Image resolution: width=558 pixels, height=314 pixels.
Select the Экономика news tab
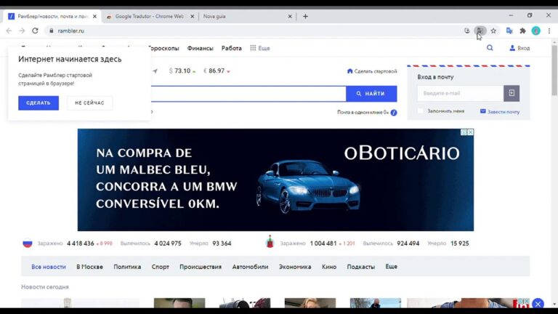(x=295, y=267)
